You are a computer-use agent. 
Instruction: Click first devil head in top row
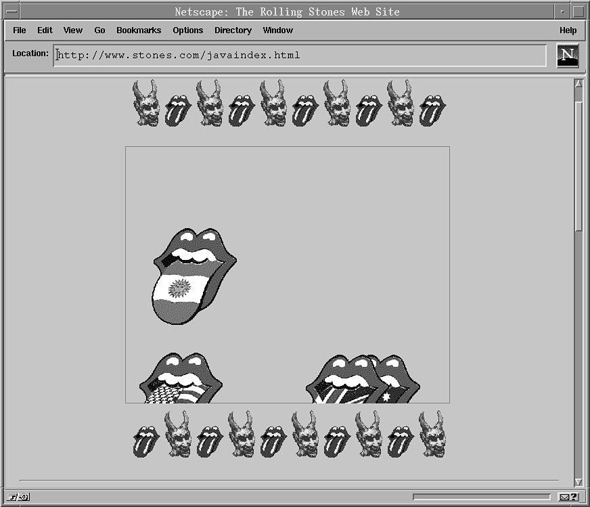pyautogui.click(x=145, y=103)
